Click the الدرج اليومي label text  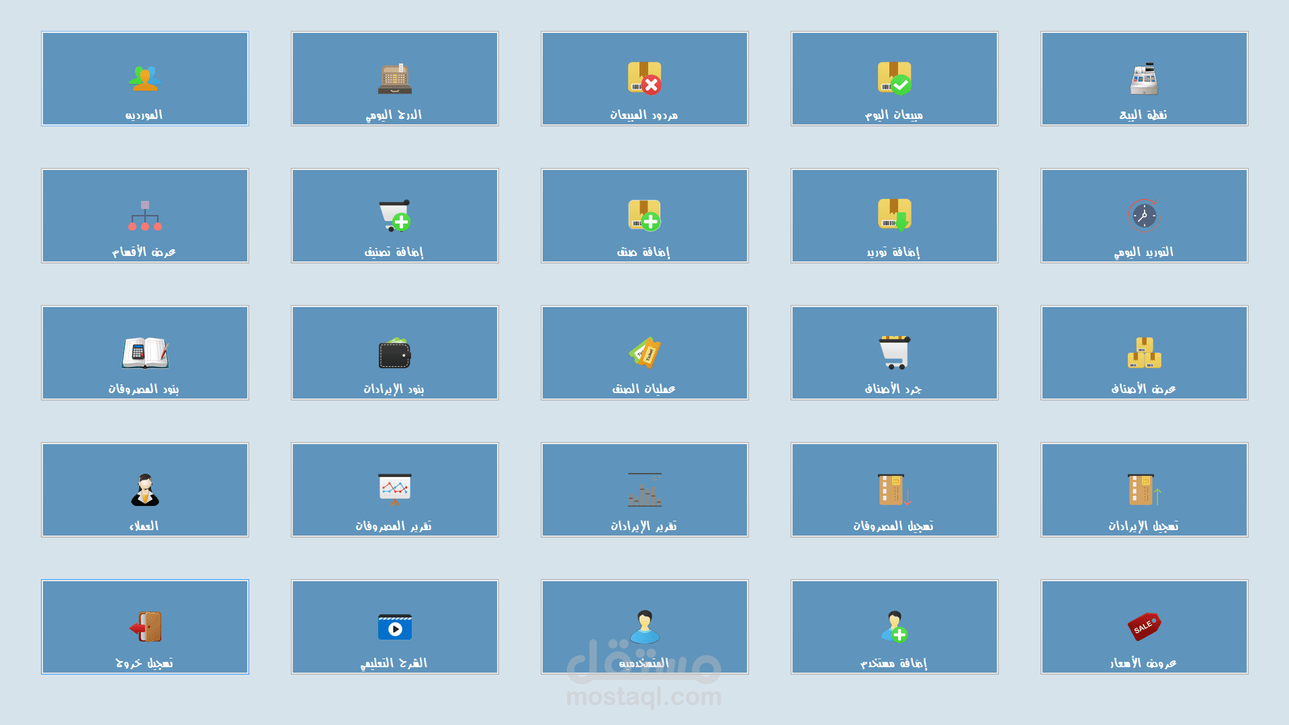[394, 115]
